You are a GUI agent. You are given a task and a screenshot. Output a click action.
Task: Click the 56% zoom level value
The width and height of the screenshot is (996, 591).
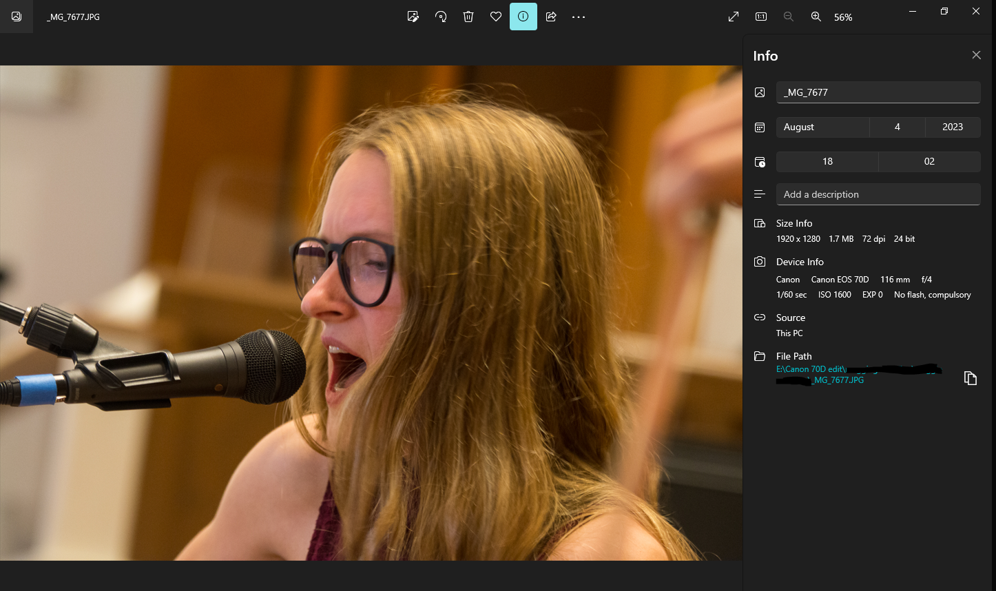point(843,17)
